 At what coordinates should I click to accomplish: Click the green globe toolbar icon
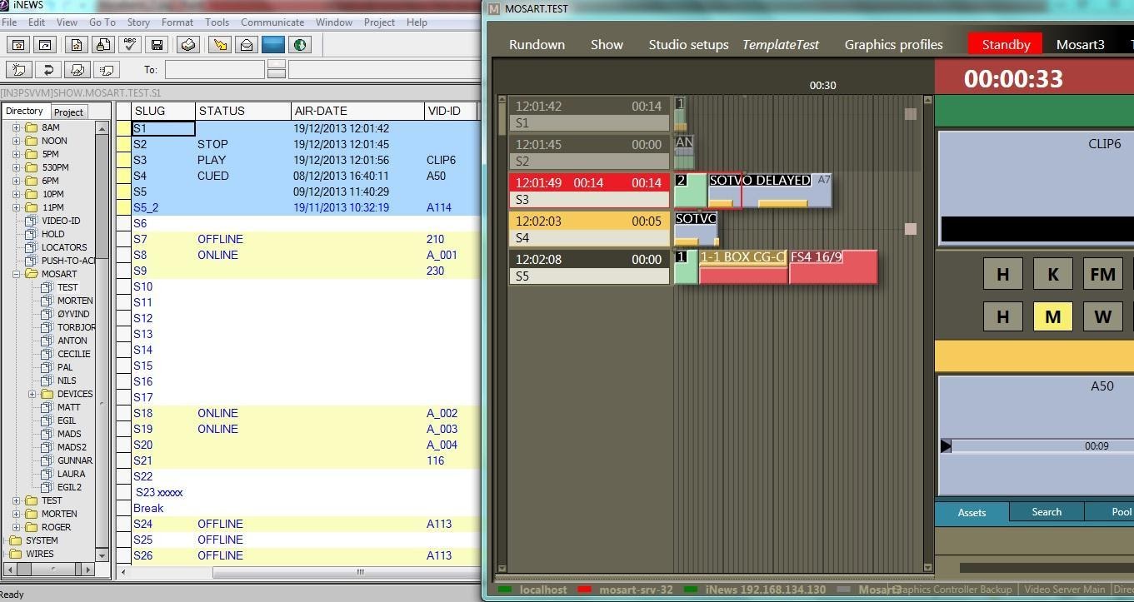(300, 45)
